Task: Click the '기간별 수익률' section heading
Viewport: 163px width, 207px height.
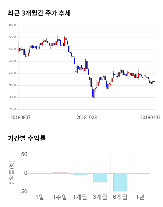Action: 26,139
